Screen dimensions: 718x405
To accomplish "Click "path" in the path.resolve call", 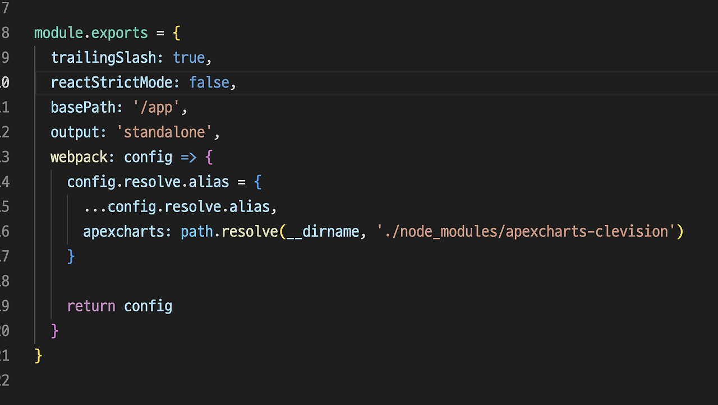I will [197, 231].
